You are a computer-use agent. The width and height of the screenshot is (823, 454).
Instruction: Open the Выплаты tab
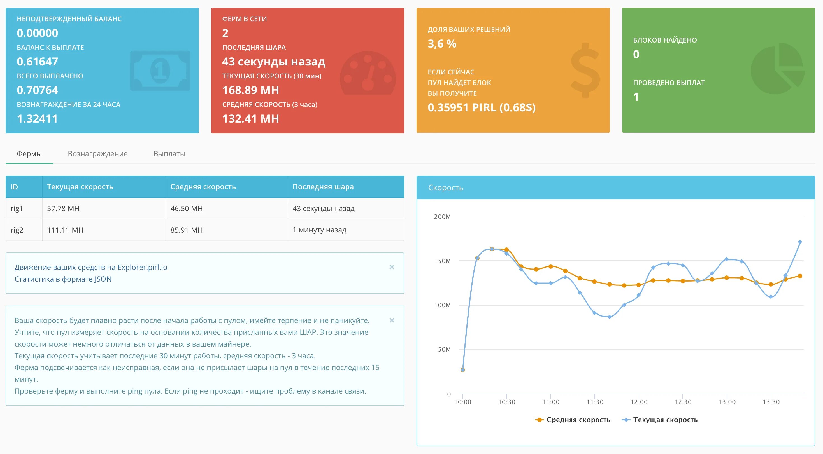point(169,154)
